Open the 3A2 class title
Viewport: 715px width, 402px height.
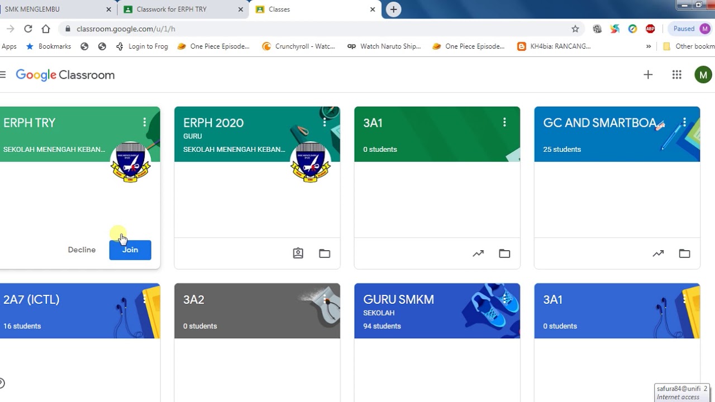pos(193,300)
